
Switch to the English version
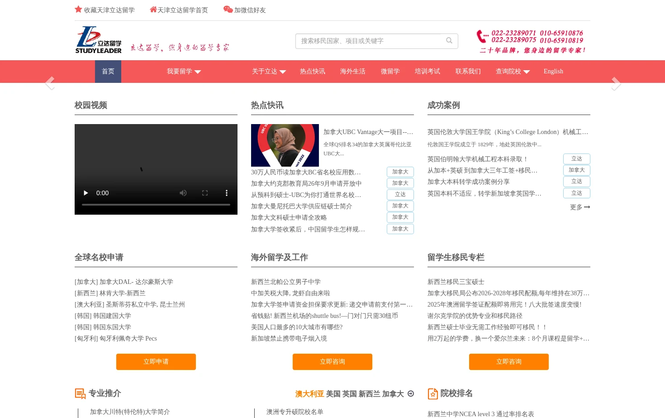point(553,72)
